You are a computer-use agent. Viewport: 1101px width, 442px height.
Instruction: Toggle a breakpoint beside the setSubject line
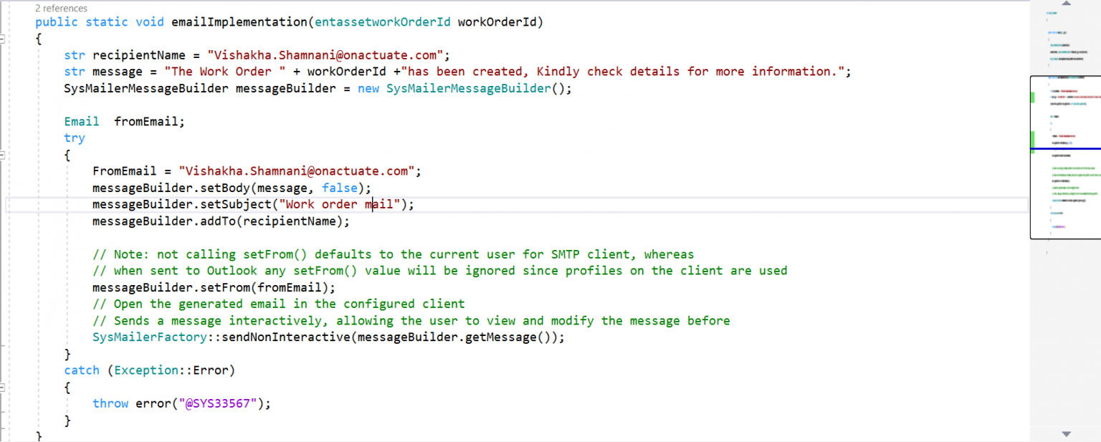tap(13, 204)
